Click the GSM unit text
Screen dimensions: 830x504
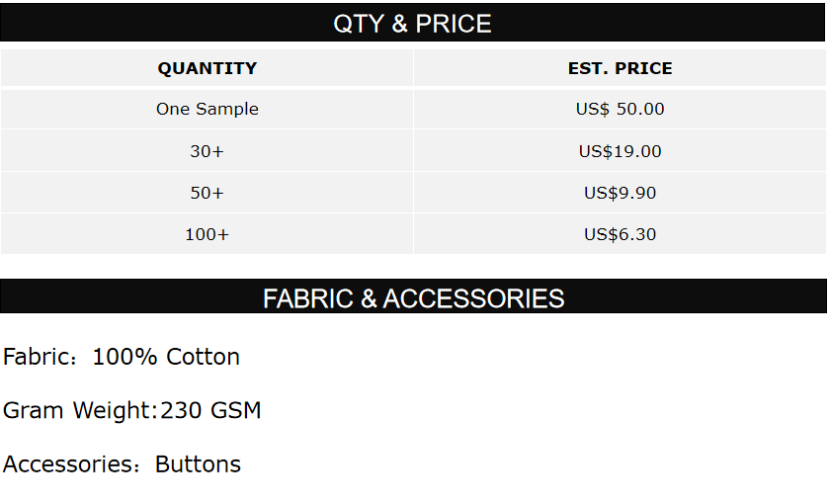point(235,410)
